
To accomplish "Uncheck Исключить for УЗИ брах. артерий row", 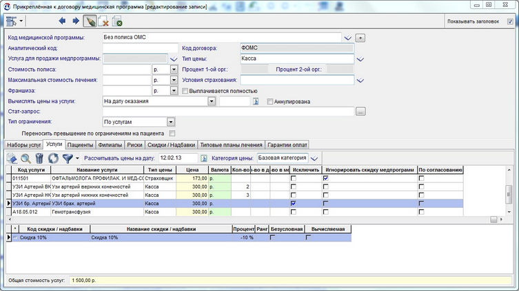I will [x=293, y=204].
